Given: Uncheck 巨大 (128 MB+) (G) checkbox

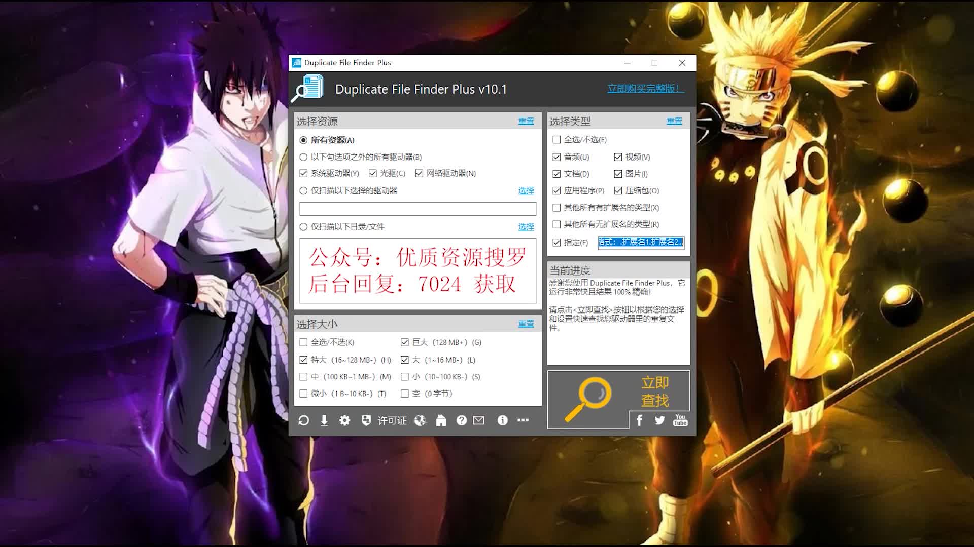Looking at the screenshot, I should (x=404, y=342).
